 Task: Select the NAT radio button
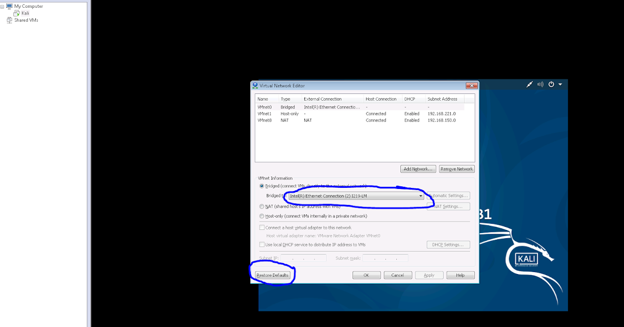pos(262,206)
